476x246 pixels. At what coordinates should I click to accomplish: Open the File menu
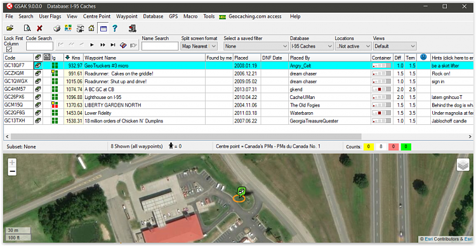click(x=9, y=16)
